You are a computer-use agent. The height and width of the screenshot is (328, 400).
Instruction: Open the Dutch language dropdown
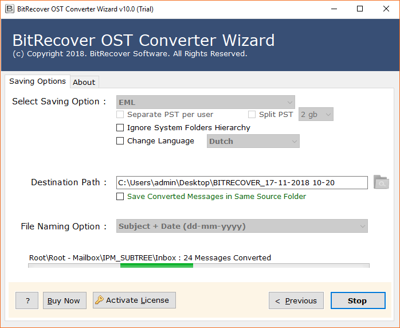253,141
